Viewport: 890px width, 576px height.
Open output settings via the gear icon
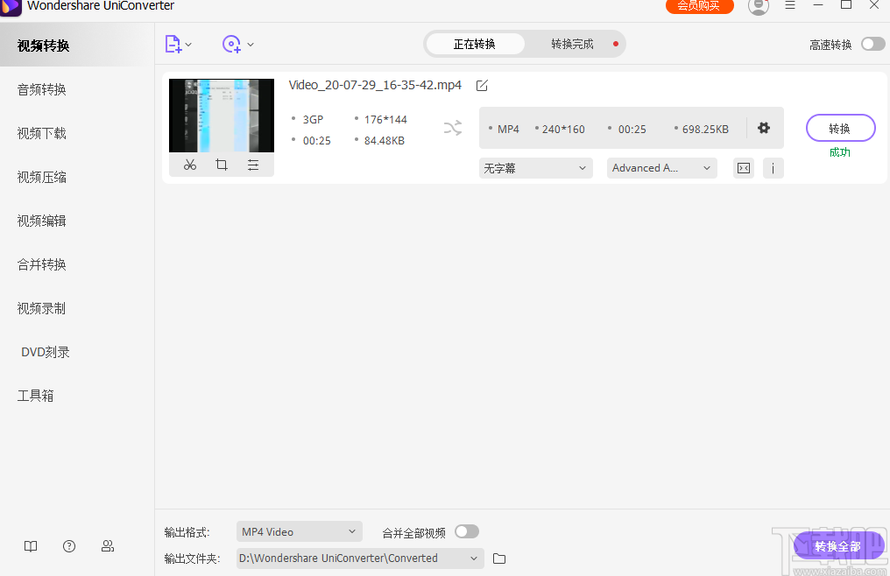pos(763,128)
